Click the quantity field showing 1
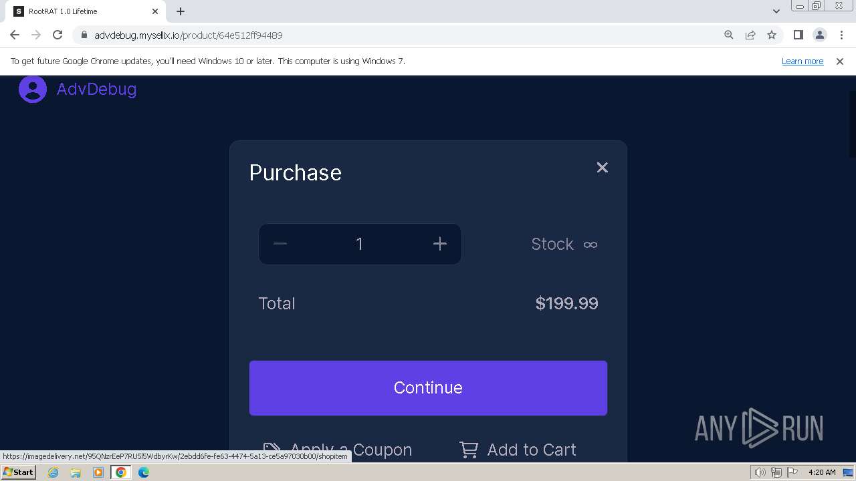856x481 pixels. (360, 244)
